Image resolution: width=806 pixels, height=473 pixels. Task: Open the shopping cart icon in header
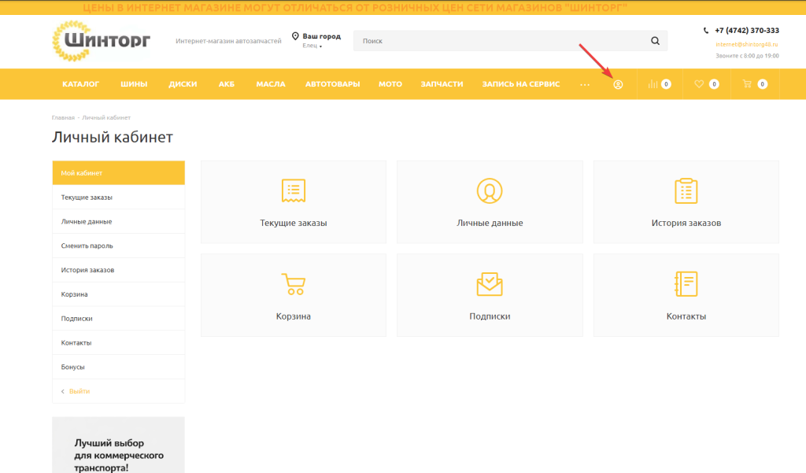(747, 83)
